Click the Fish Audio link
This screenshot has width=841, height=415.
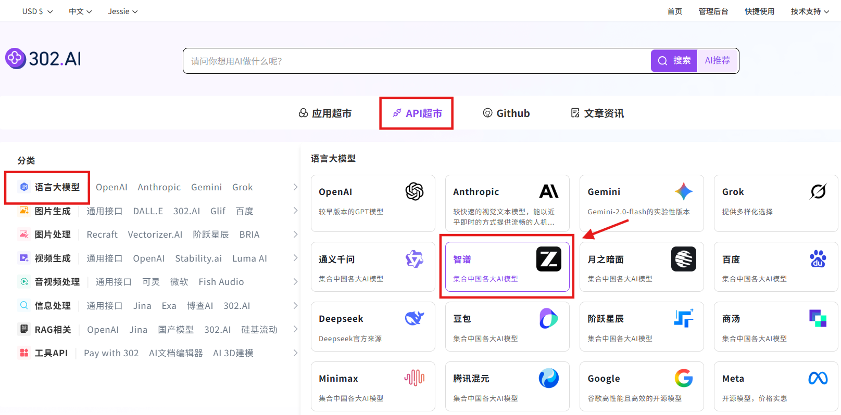coord(221,281)
